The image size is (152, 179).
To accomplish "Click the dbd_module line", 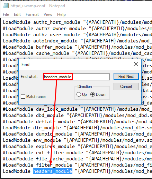I will (x=77, y=115).
